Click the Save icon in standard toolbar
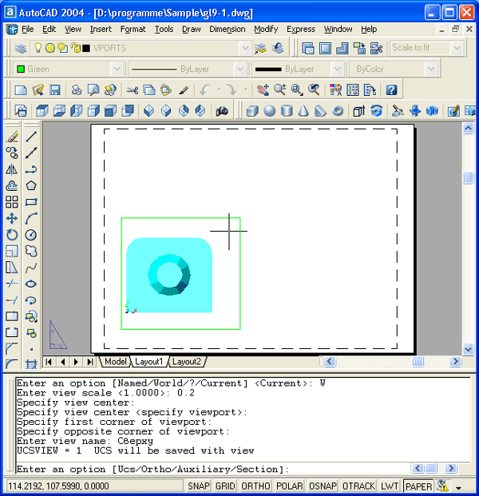 (55, 89)
